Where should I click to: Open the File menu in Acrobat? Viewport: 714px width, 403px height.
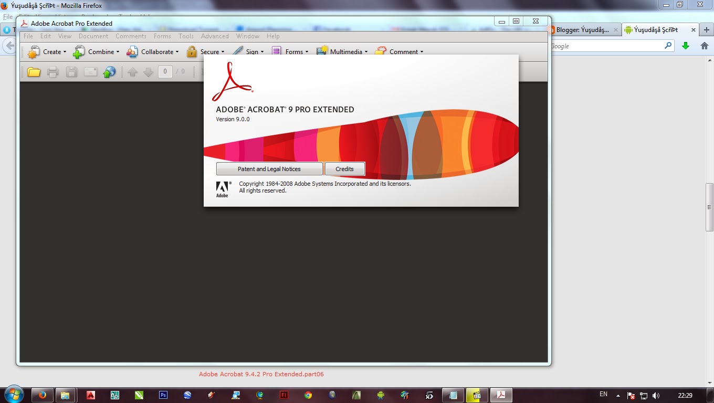coord(28,36)
